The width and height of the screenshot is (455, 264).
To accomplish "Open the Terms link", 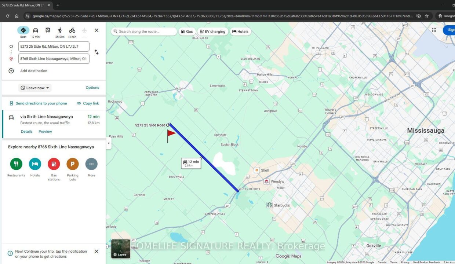I will click(x=394, y=263).
